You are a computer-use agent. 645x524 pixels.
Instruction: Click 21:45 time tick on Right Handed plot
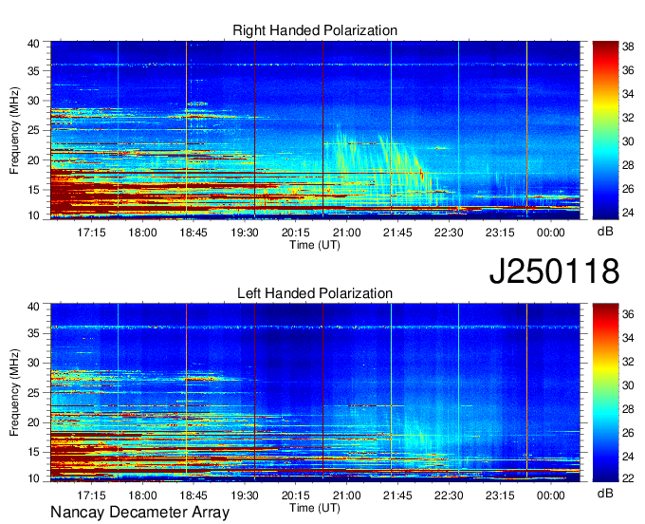point(397,233)
